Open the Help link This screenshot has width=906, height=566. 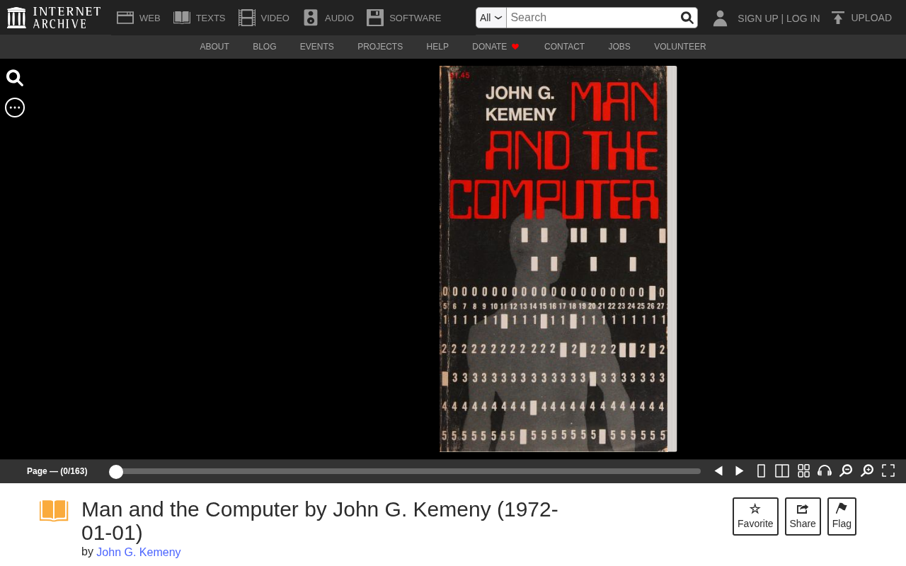coord(437,47)
